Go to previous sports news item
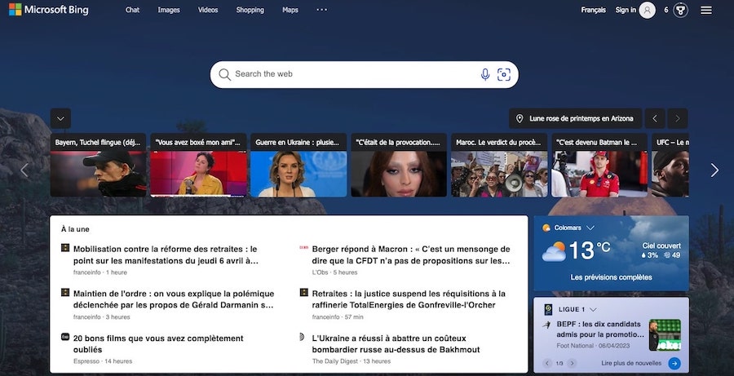The width and height of the screenshot is (734, 376). coord(547,363)
